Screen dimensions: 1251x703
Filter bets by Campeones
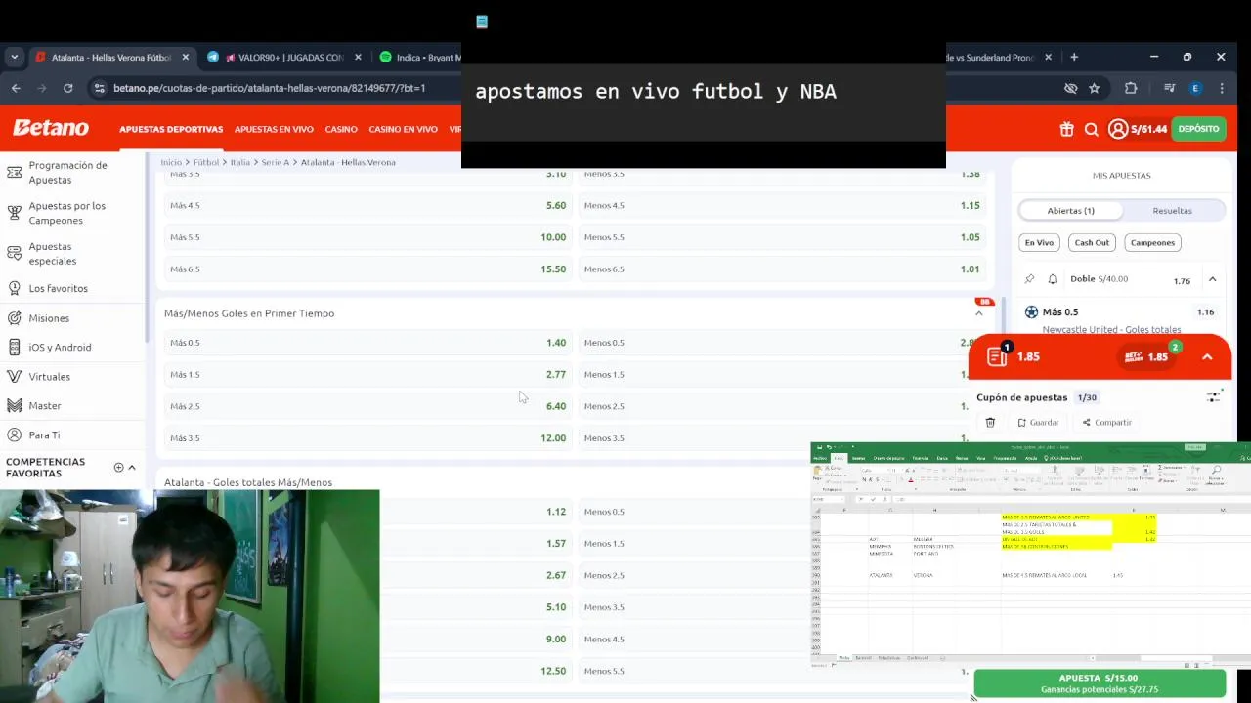tap(1152, 242)
